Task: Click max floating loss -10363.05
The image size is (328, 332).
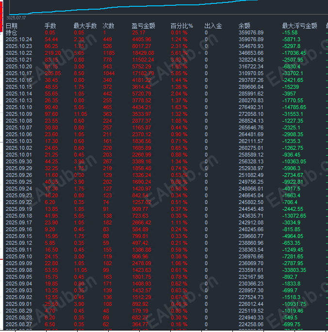Action: click(295, 161)
